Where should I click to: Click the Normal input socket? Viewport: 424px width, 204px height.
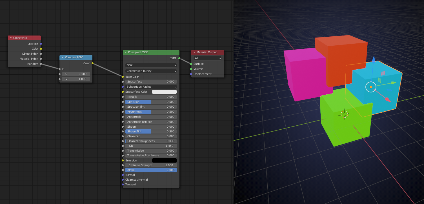(123, 175)
